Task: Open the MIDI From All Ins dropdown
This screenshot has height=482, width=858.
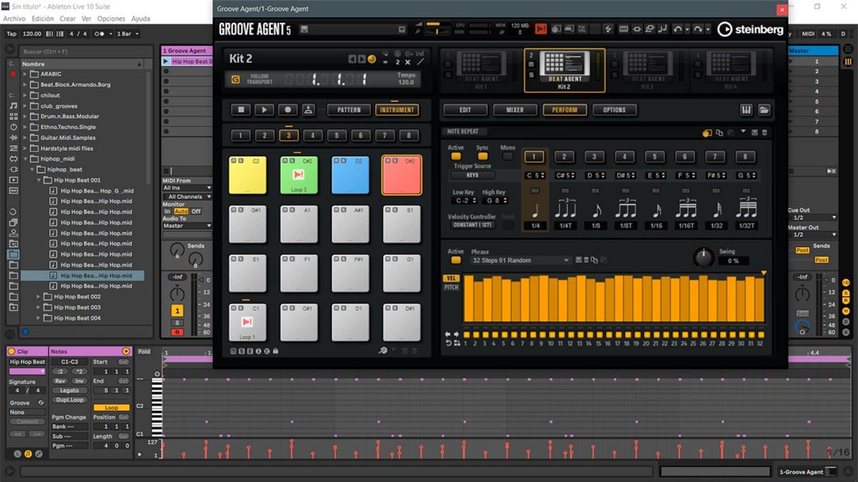Action: pos(186,187)
